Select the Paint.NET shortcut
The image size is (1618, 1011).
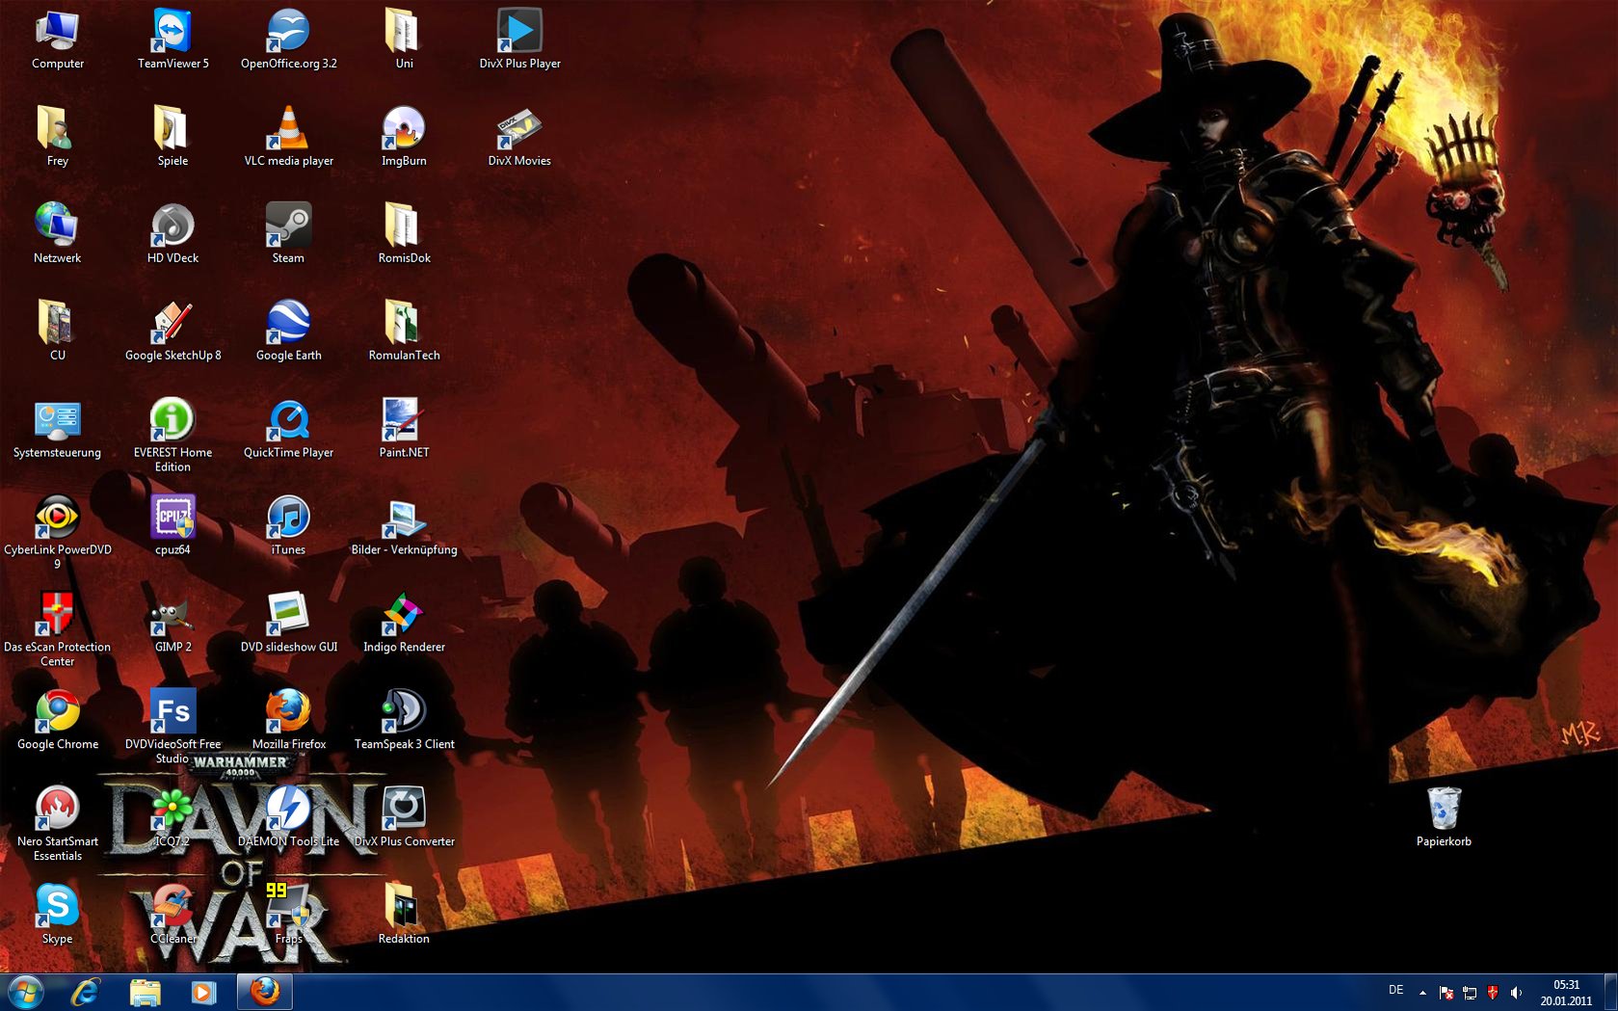404,422
